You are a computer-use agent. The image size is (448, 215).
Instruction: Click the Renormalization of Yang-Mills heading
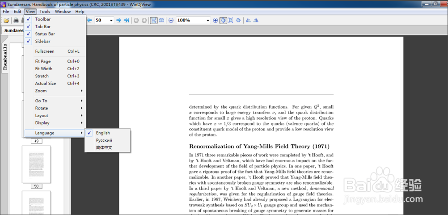[x=259, y=147]
